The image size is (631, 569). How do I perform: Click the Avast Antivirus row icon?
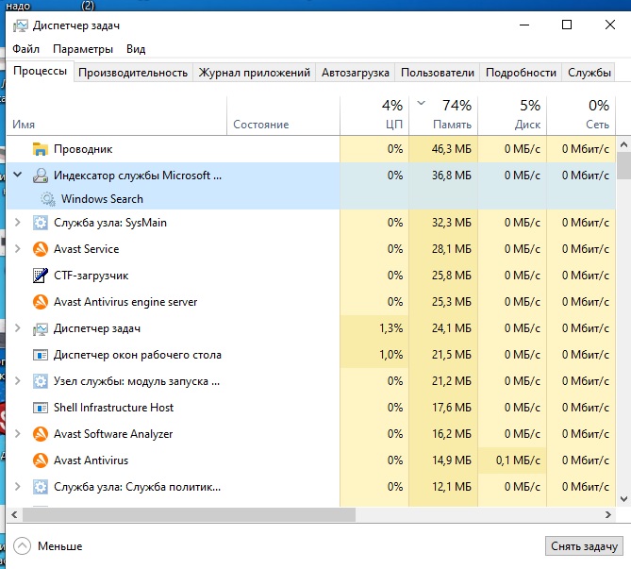(40, 460)
